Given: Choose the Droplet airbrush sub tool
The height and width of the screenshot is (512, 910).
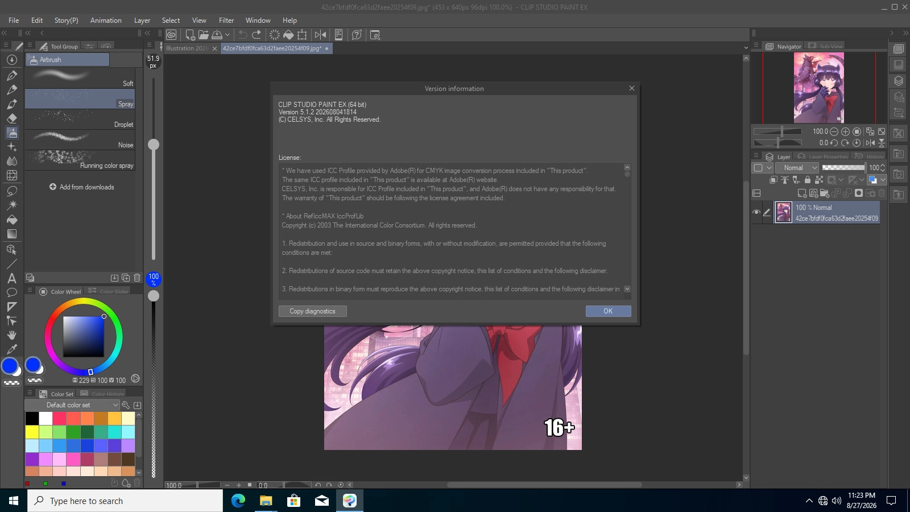Looking at the screenshot, I should [x=80, y=119].
